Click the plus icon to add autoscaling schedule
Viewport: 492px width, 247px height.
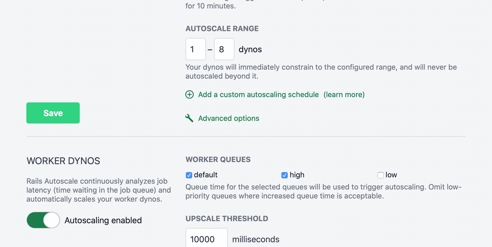[189, 94]
